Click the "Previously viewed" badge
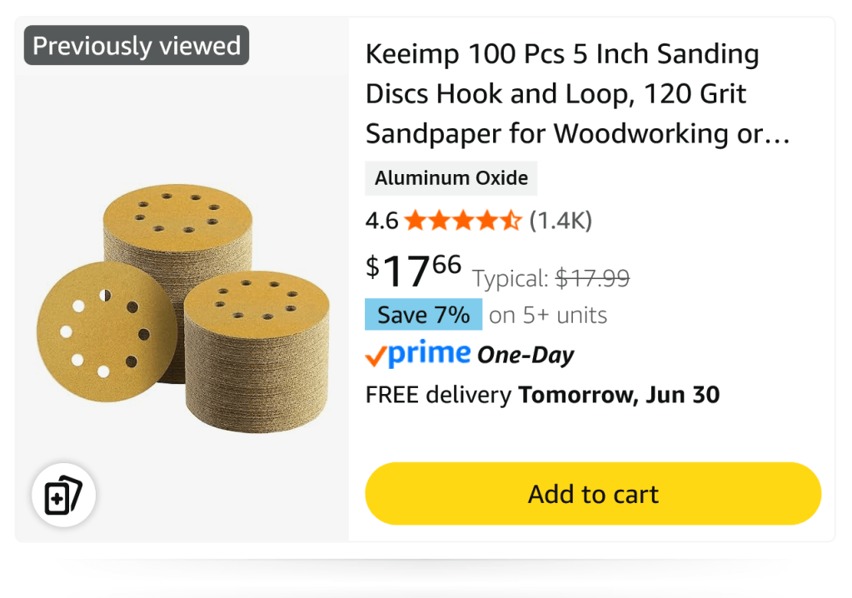Image resolution: width=852 pixels, height=598 pixels. click(137, 45)
